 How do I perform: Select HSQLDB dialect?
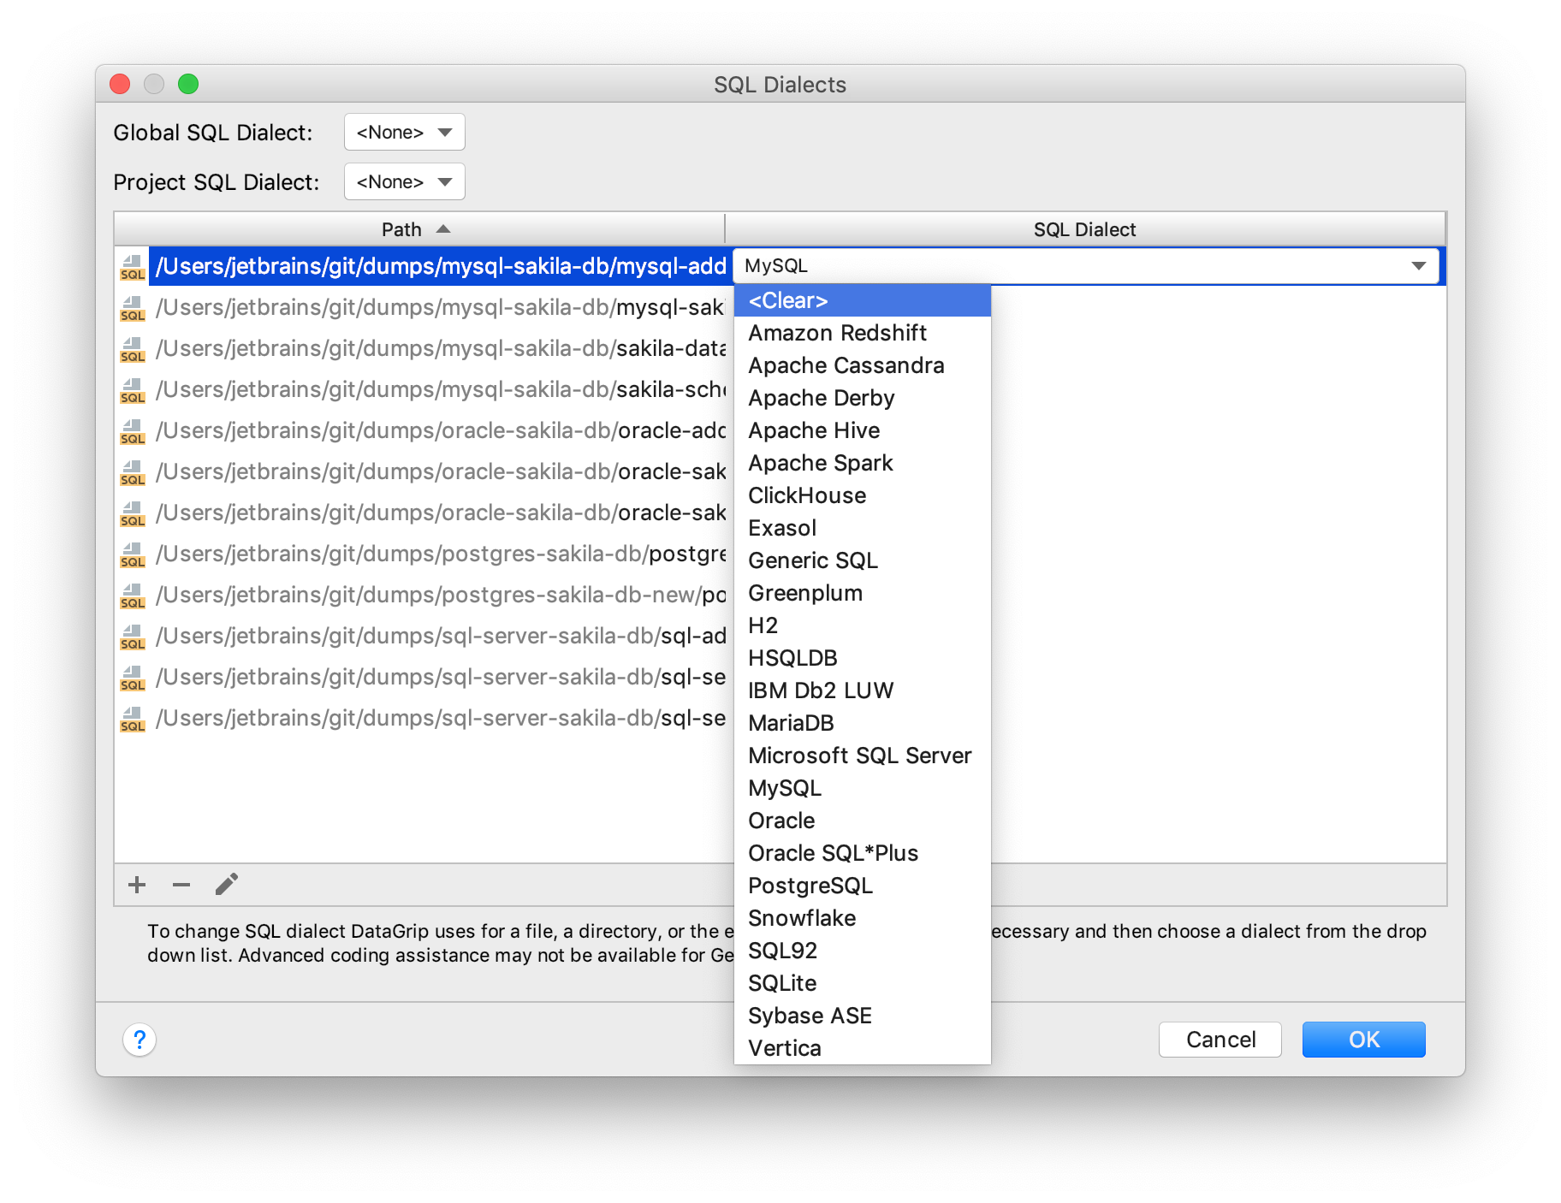pos(863,658)
